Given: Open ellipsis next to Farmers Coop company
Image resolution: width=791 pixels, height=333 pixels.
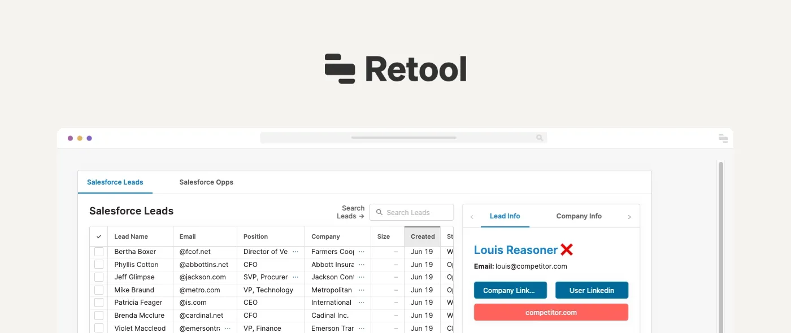Looking at the screenshot, I should pyautogui.click(x=362, y=252).
